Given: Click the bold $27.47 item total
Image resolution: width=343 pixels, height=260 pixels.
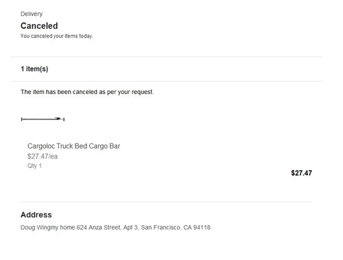Looking at the screenshot, I should (x=301, y=173).
